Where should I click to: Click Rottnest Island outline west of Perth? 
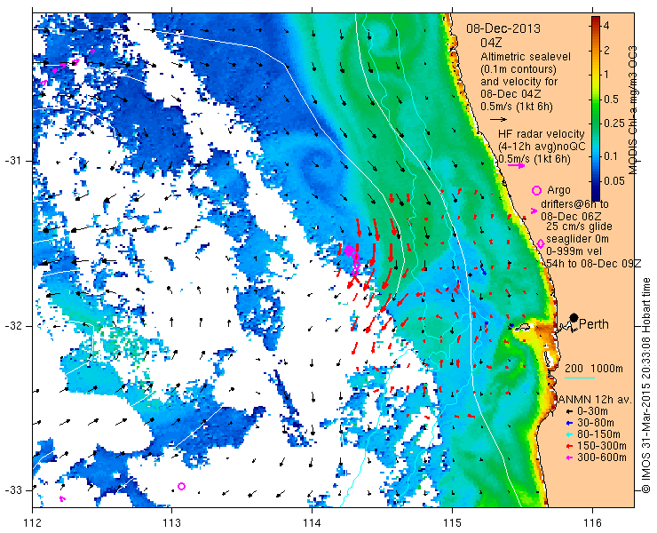point(522,327)
